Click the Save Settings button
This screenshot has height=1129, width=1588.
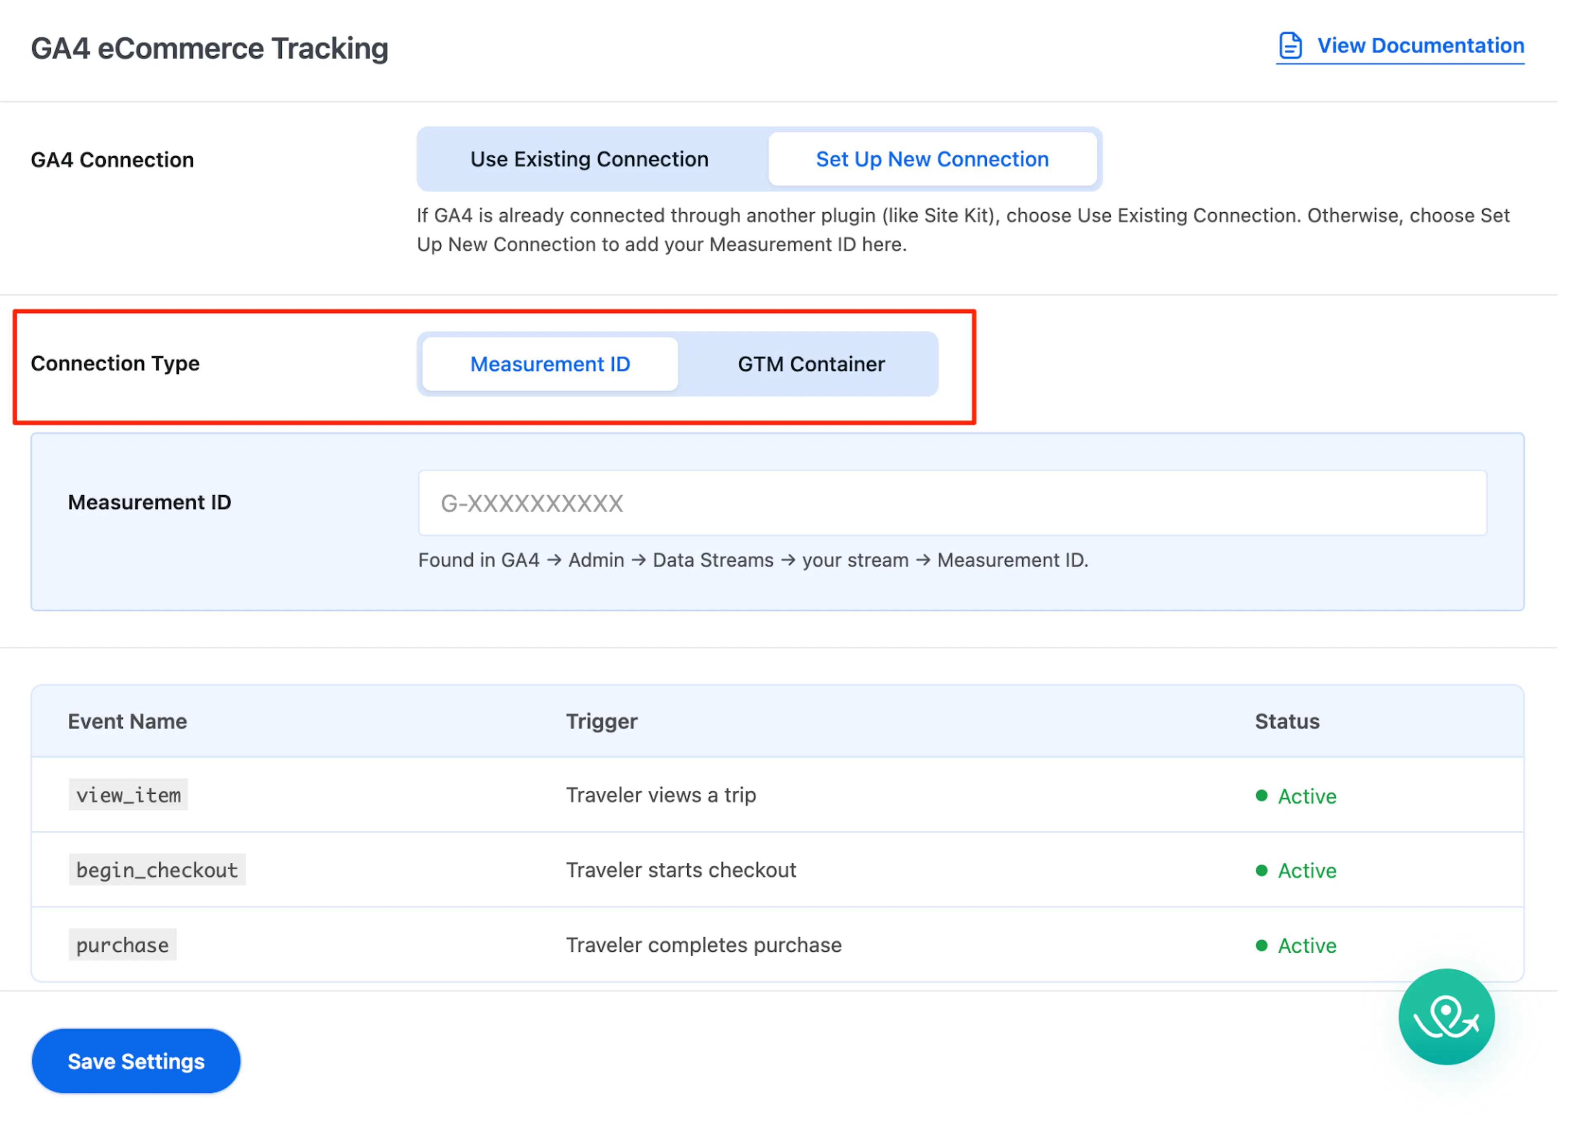[136, 1061]
